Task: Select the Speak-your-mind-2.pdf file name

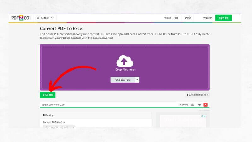Action: point(54,105)
